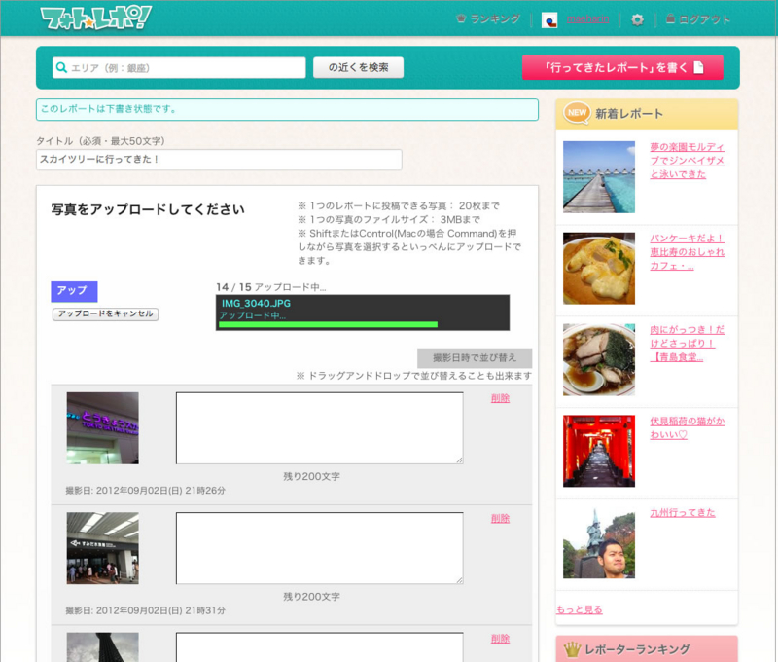
Task: Click the magnifier icon in search box
Action: coord(61,67)
